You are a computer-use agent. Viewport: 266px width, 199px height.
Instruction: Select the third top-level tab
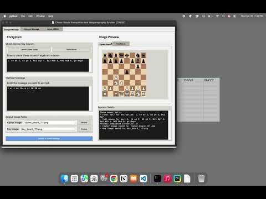[53, 29]
